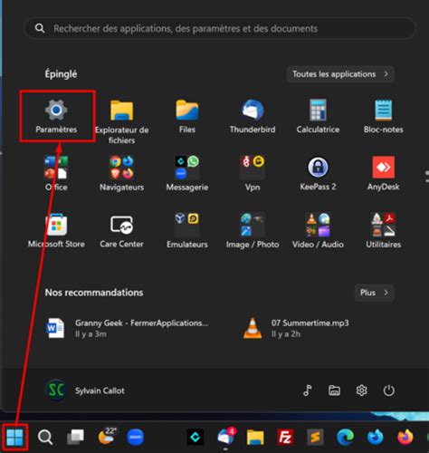The width and height of the screenshot is (429, 453).
Task: Open the Waterfox globe icon on taskbar
Action: click(x=375, y=437)
